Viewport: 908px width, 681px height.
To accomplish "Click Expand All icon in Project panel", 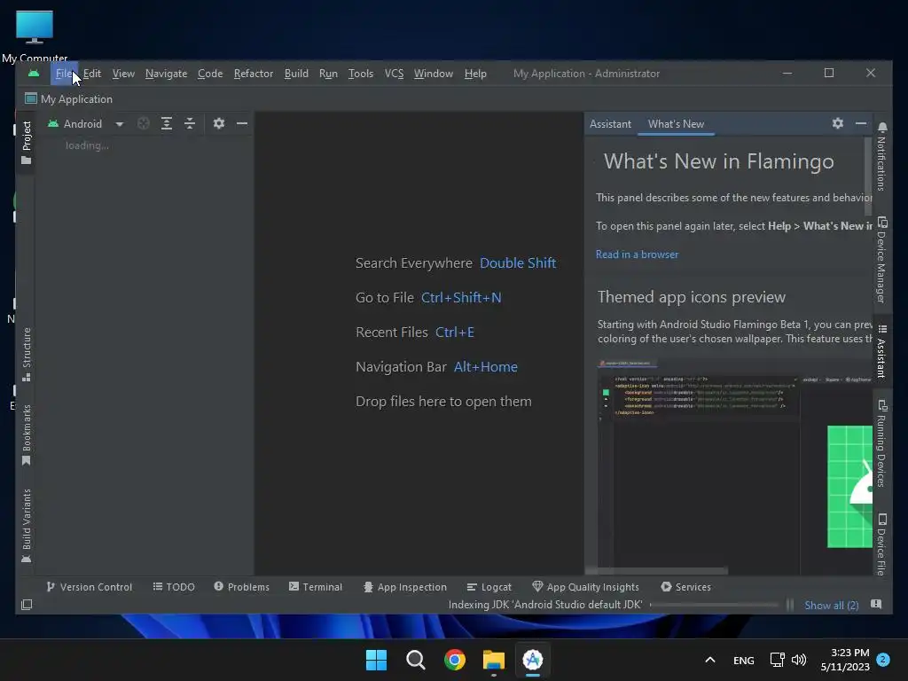I will click(x=166, y=123).
